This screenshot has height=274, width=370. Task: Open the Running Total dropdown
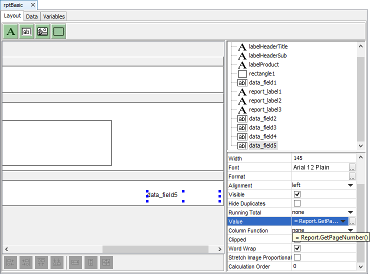point(350,212)
